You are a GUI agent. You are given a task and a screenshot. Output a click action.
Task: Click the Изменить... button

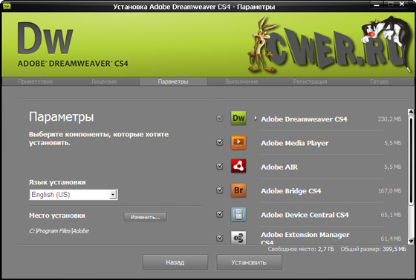pyautogui.click(x=145, y=217)
